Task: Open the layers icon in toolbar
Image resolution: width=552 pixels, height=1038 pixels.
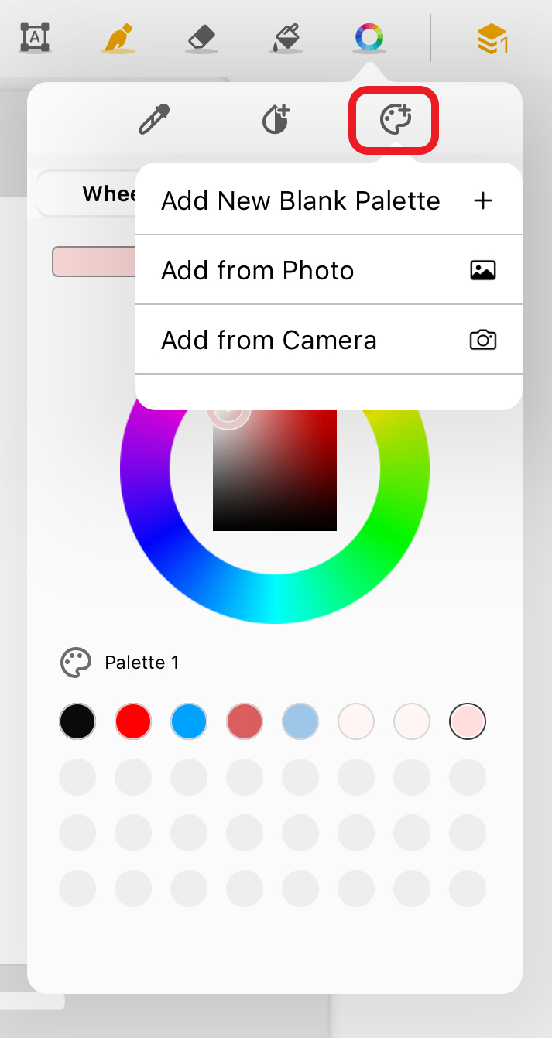Action: tap(492, 39)
